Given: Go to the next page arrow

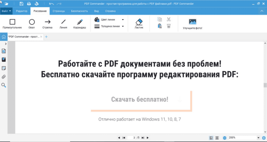Looking at the screenshot, I should [148, 138].
